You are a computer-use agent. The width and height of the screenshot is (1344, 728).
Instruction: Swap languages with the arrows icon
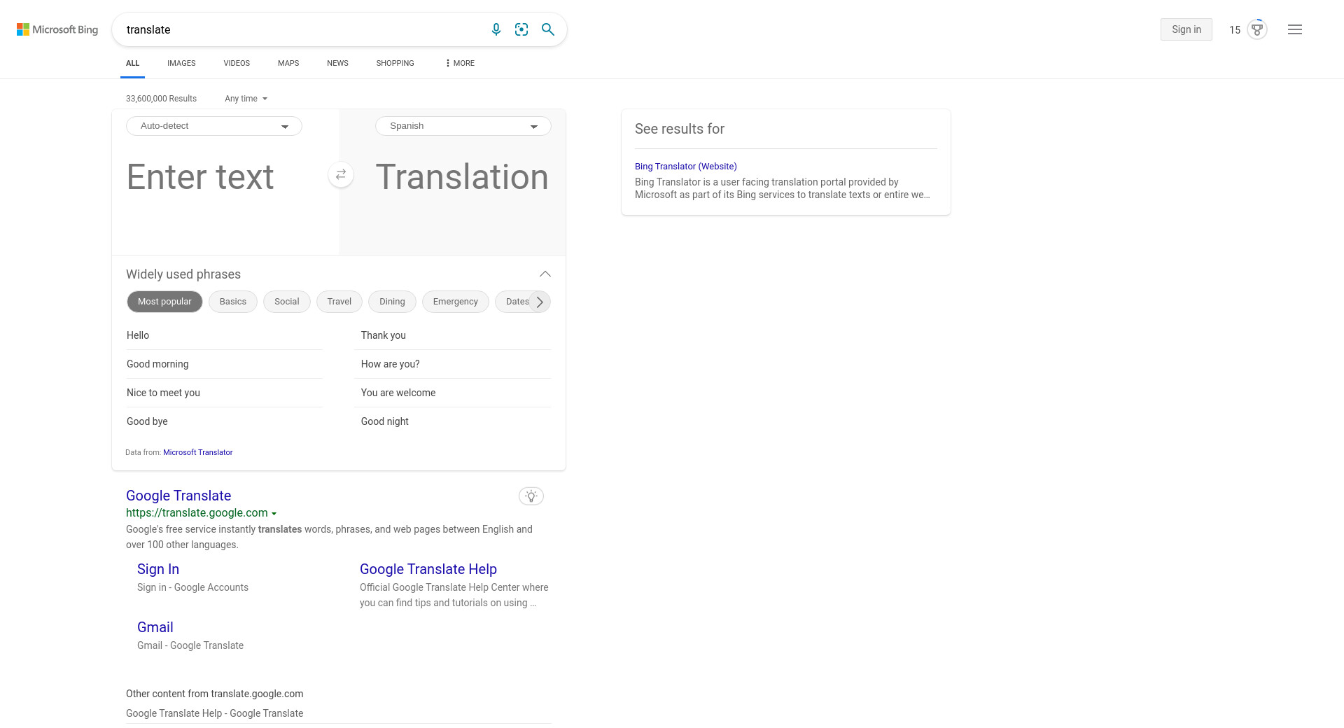341,175
